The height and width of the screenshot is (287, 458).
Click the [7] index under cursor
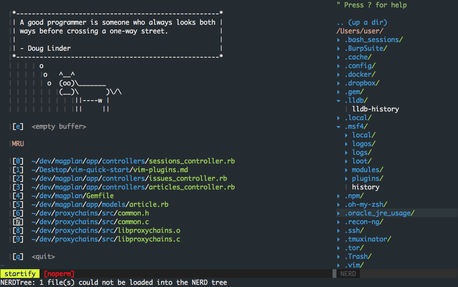[x=18, y=222]
